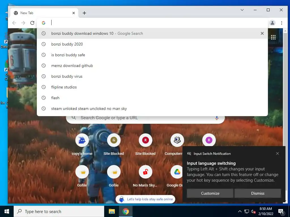This screenshot has width=290, height=217.
Task: Open the second Gofile shortcut
Action: point(114,176)
